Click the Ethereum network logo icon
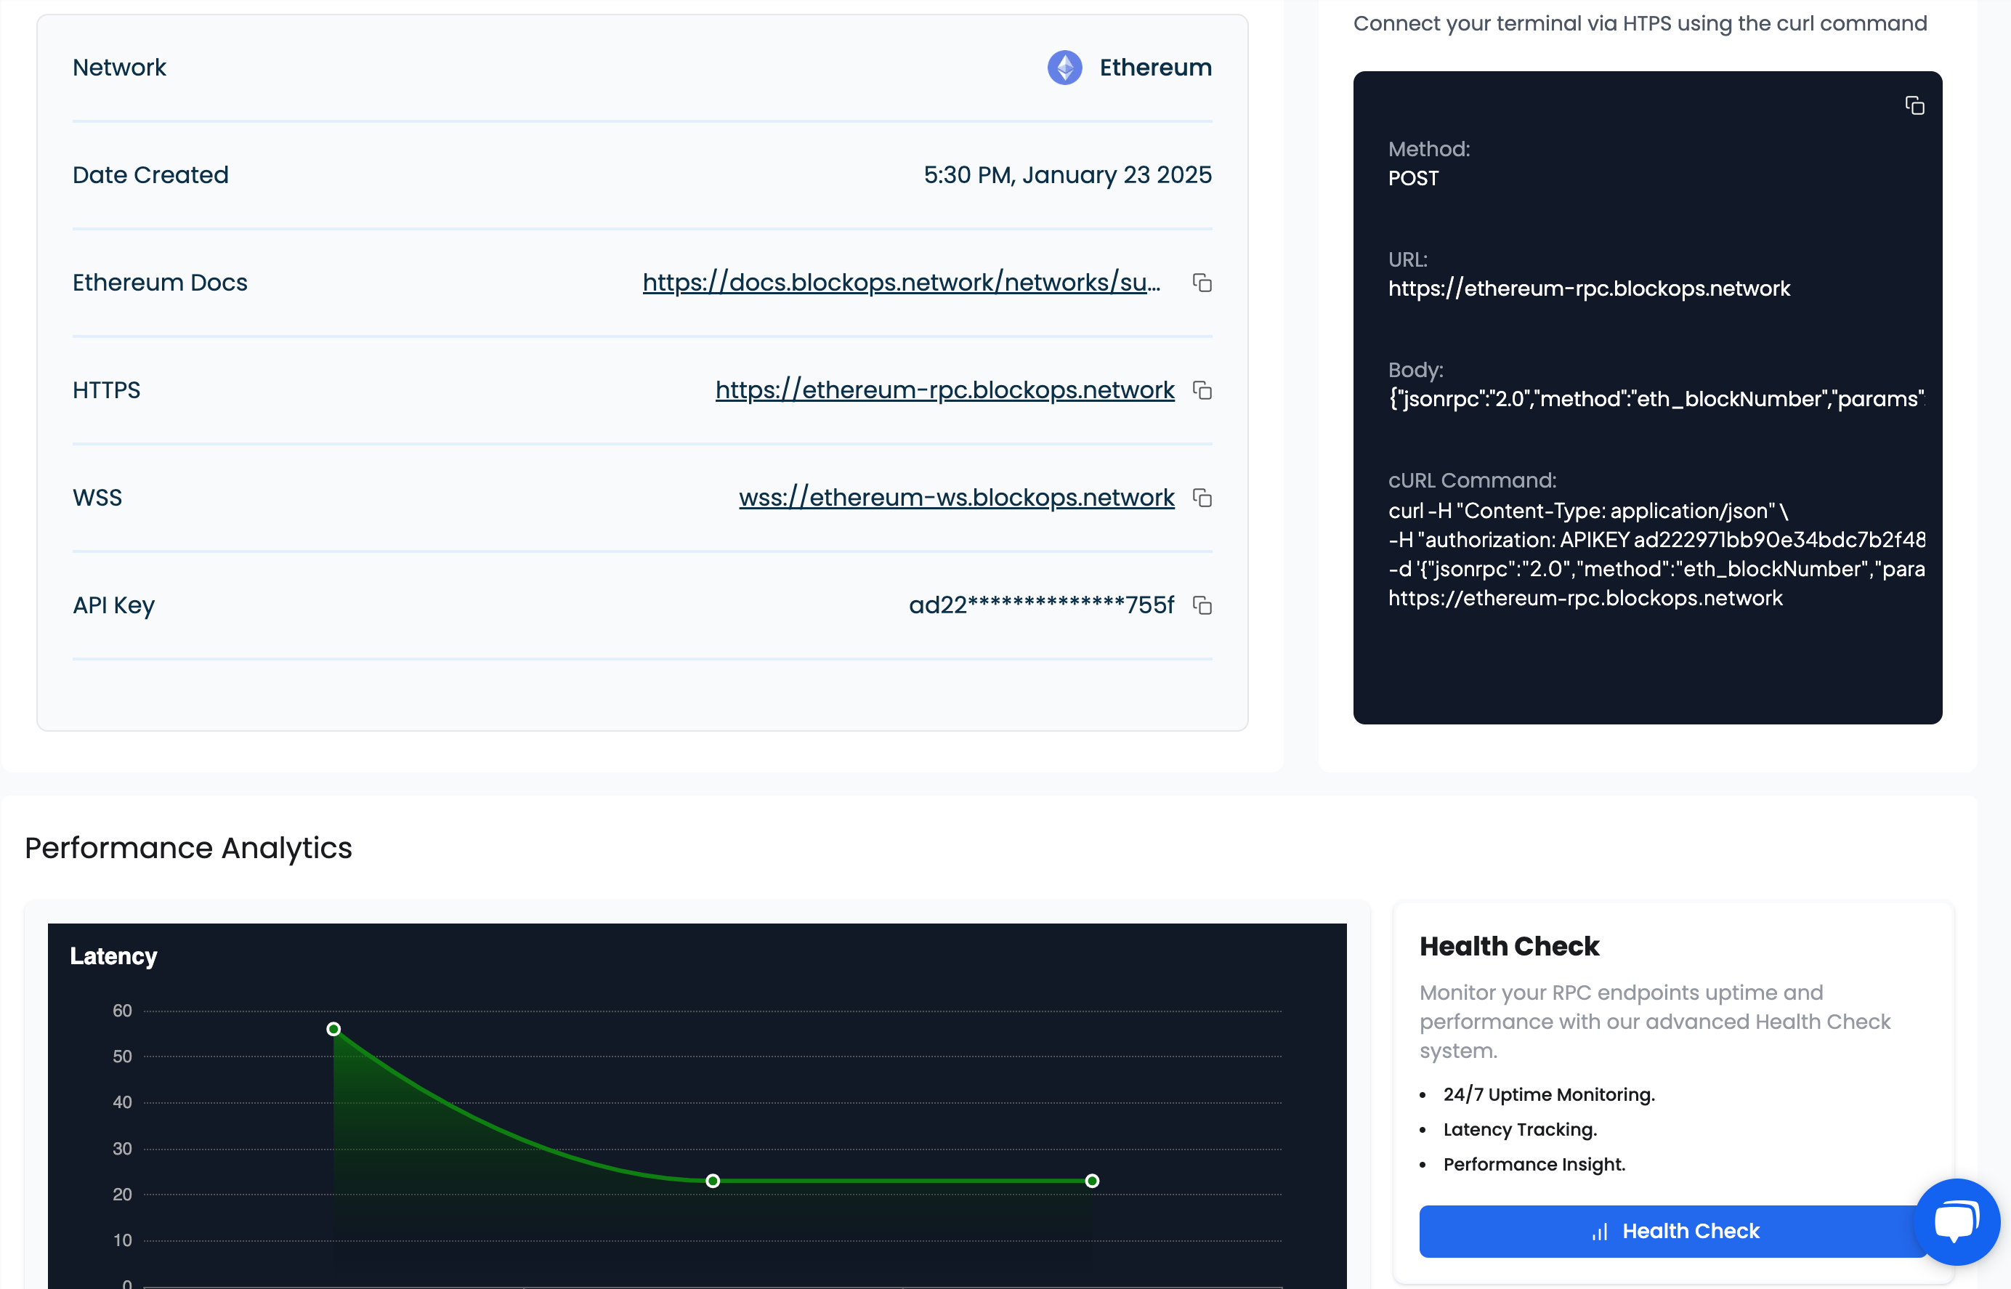This screenshot has height=1289, width=2011. point(1064,68)
